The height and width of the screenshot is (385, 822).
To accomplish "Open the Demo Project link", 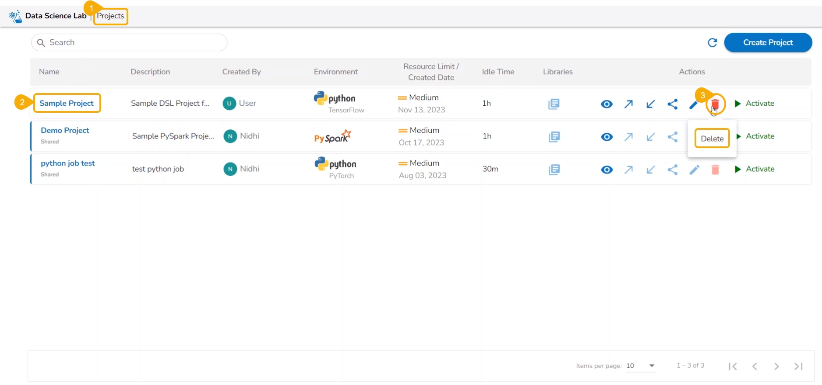I will [65, 130].
